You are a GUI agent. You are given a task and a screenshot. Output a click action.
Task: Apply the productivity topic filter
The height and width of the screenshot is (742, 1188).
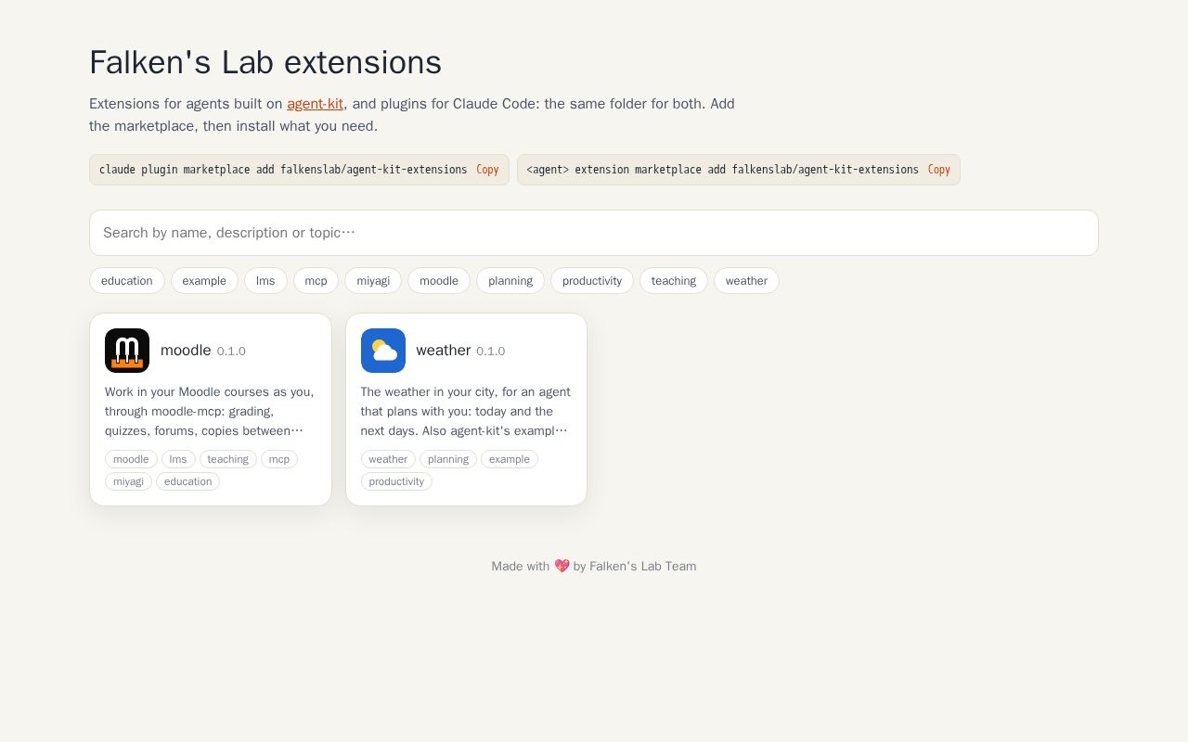point(592,281)
